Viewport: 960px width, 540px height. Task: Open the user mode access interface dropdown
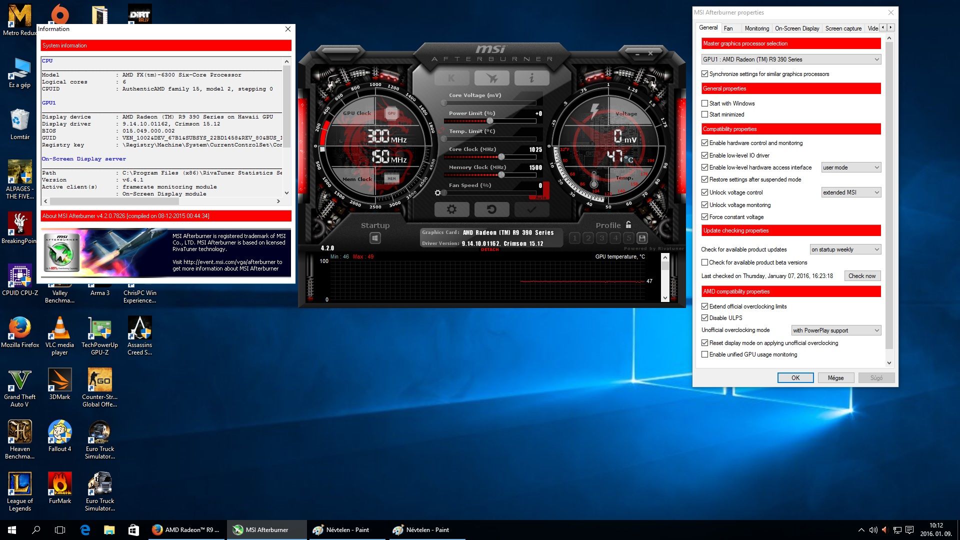(x=851, y=167)
